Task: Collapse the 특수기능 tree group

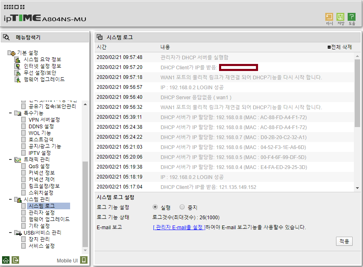Action: click(10, 113)
